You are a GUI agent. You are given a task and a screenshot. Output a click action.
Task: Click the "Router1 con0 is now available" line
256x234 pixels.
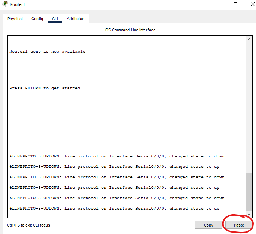point(47,52)
